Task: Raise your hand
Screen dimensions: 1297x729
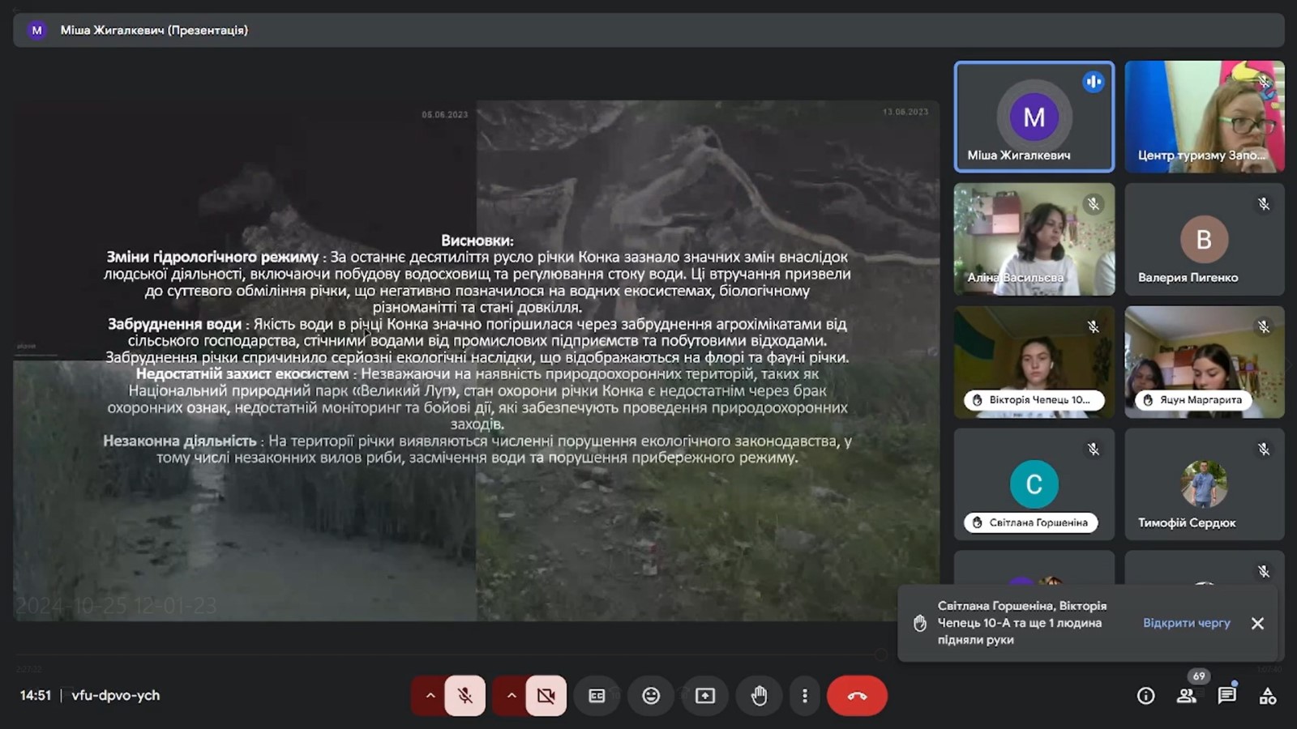Action: coord(759,696)
